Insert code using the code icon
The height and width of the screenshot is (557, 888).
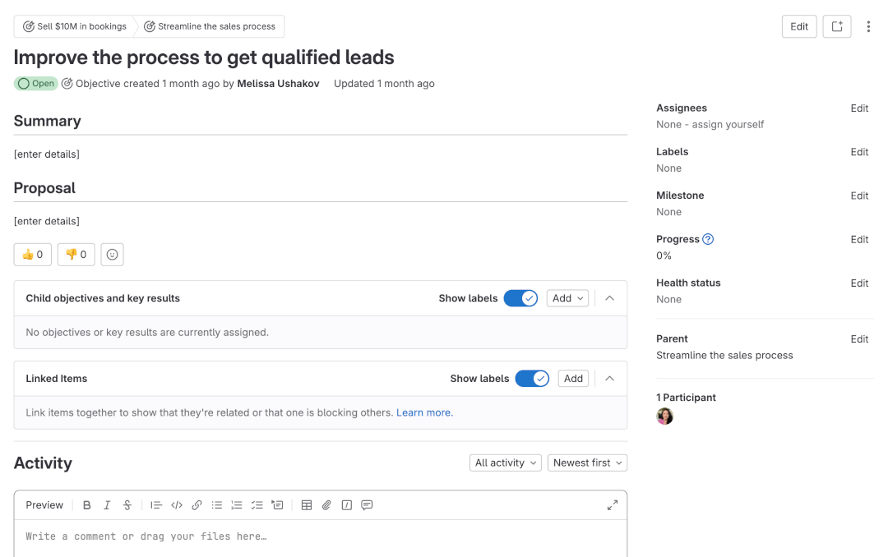[176, 504]
